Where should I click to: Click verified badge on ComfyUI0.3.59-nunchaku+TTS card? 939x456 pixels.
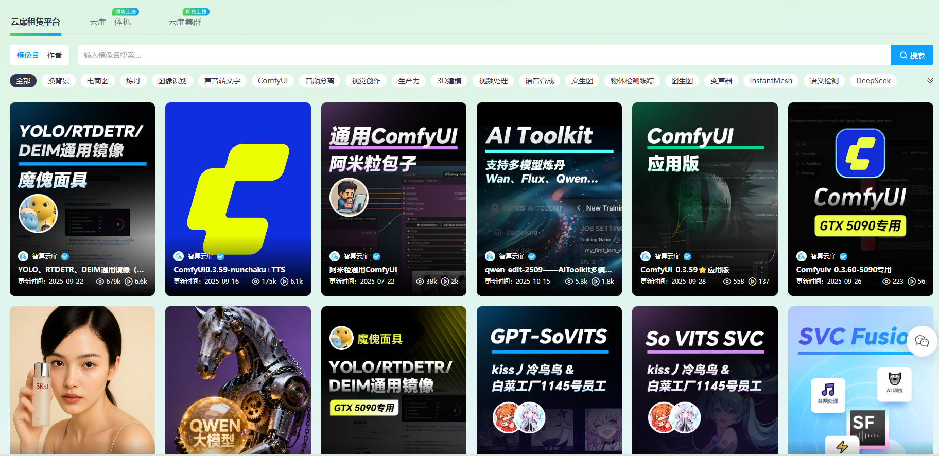220,256
